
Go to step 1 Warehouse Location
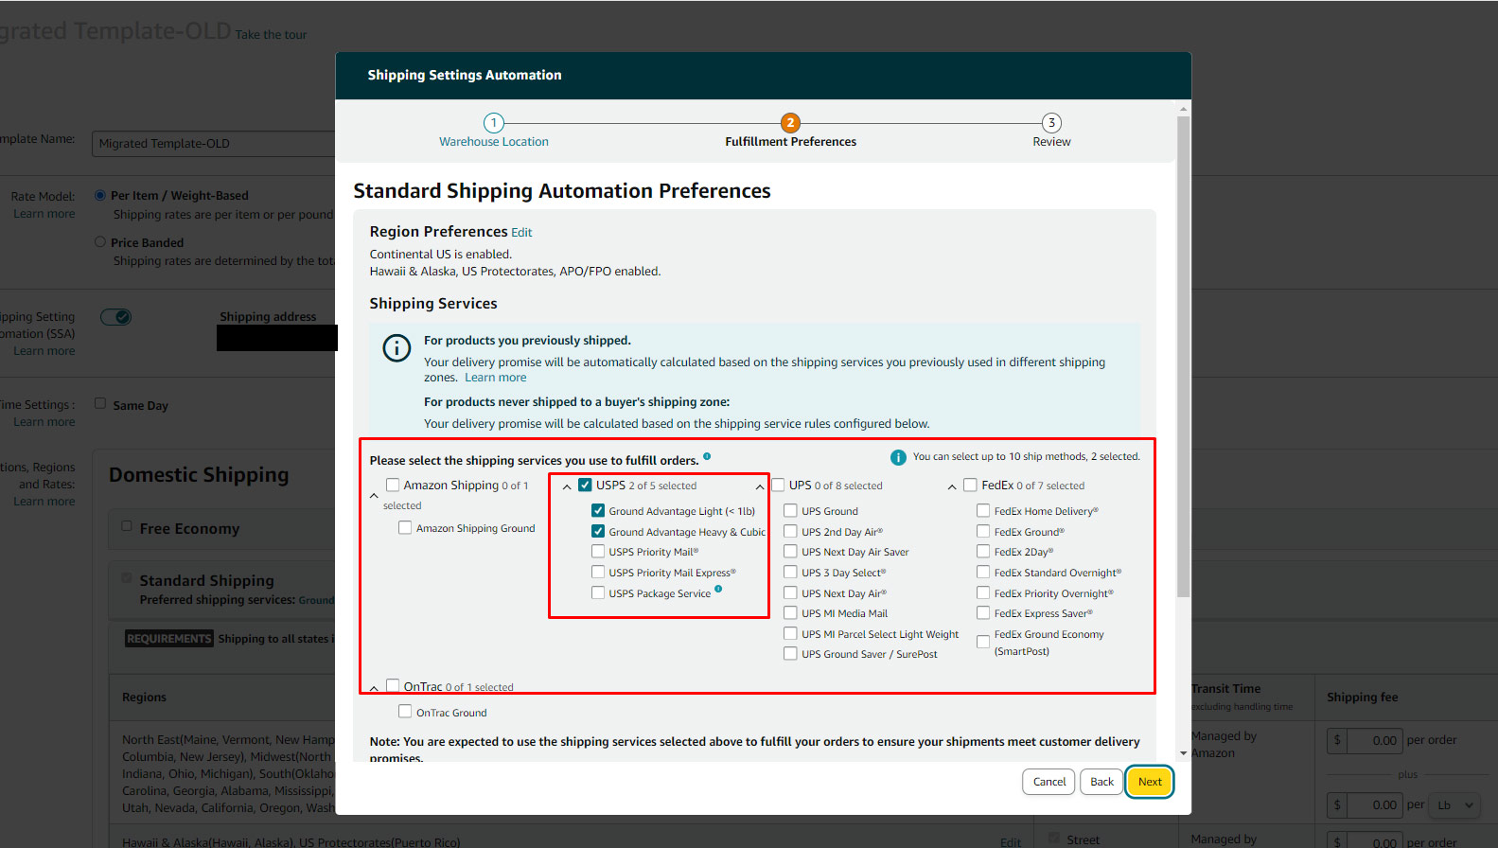[x=493, y=132]
